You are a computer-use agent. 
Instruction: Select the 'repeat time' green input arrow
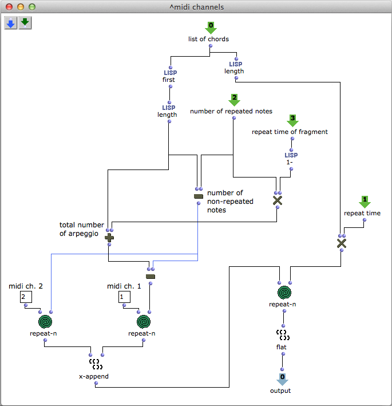pyautogui.click(x=364, y=202)
